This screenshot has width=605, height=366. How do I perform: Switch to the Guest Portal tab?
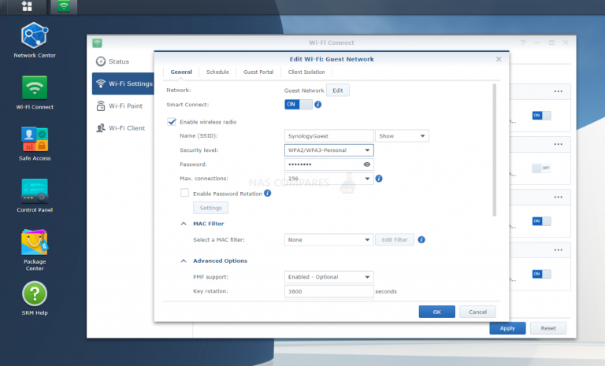[258, 72]
